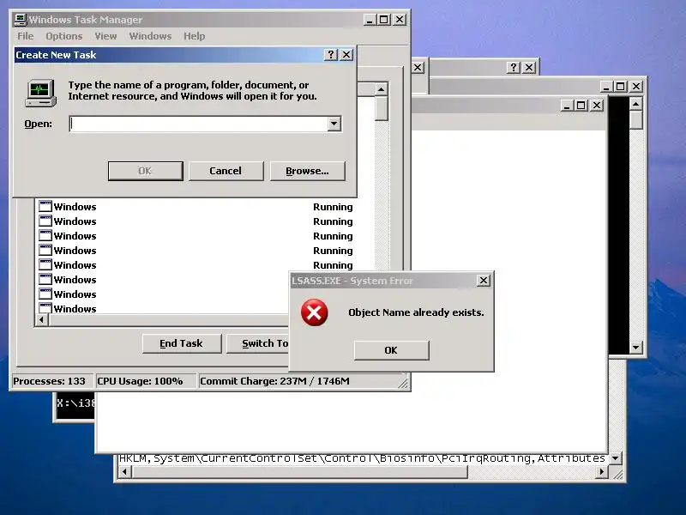Expand the Open combo box dropdown arrow
Viewport: 686px width, 515px height.
pos(334,124)
